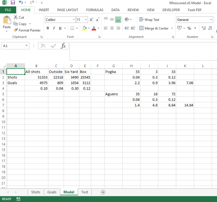Open the Name Box dropdown arrow

(x=27, y=46)
